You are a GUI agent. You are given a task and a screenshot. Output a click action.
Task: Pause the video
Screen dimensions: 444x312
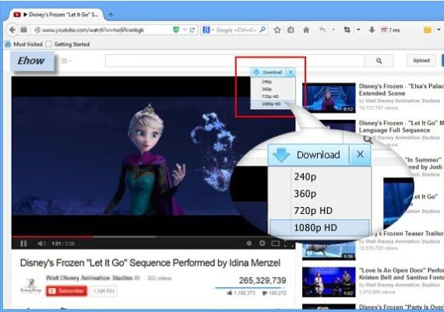pos(23,244)
